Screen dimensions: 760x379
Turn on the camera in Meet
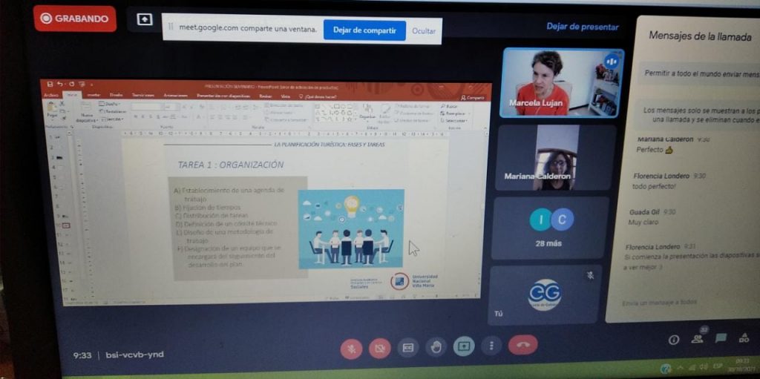tap(379, 347)
